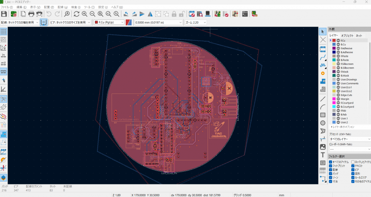371x197 pixels.
Task: Open the F.Cu (PgUp) layer dropdown
Action: click(109, 22)
